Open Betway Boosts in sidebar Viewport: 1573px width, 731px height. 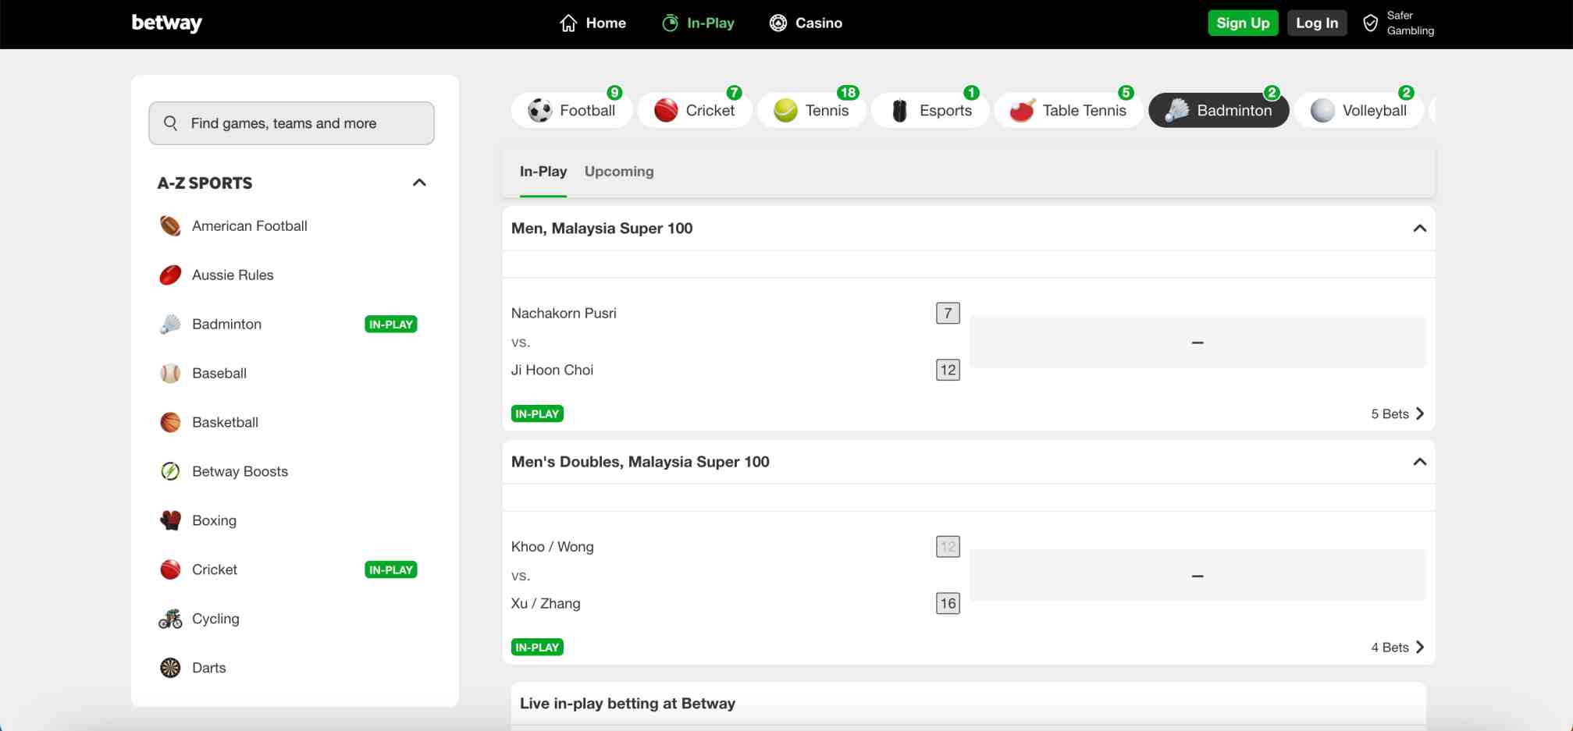click(x=240, y=471)
